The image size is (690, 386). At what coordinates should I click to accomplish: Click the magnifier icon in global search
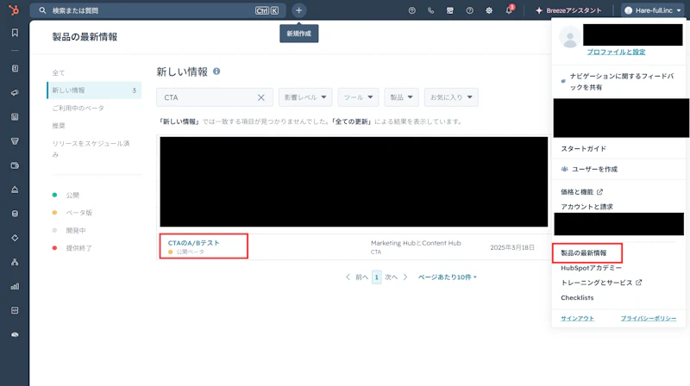(x=42, y=10)
